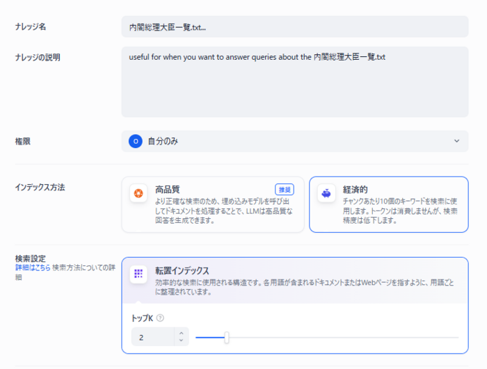Decrease Top K value with down arrow
Screen dimensions: 487x369
182,341
